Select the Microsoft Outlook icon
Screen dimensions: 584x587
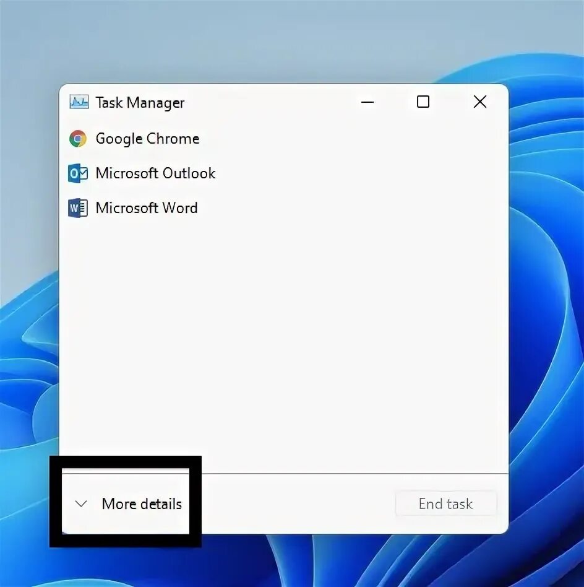pos(78,173)
